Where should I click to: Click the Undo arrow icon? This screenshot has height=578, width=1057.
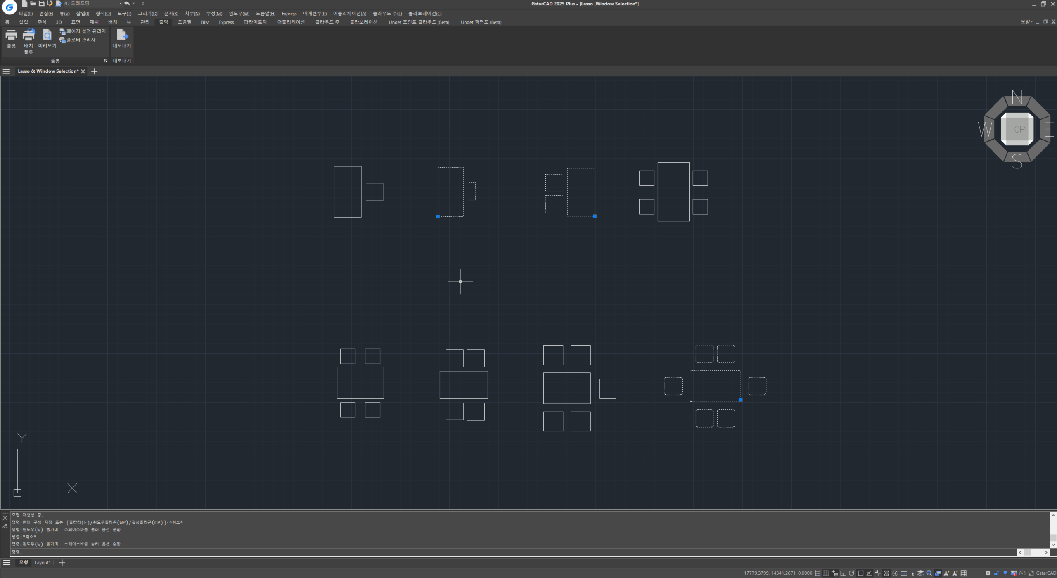[x=127, y=3]
